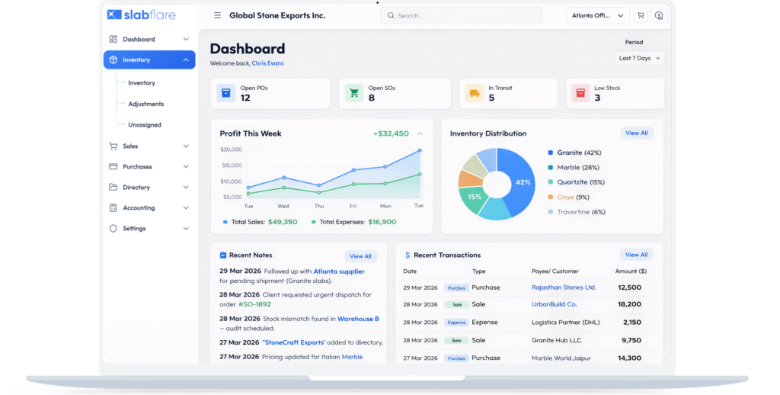This screenshot has height=395, width=780.
Task: Click the Granite Hub LLC payee
Action: pyautogui.click(x=556, y=340)
